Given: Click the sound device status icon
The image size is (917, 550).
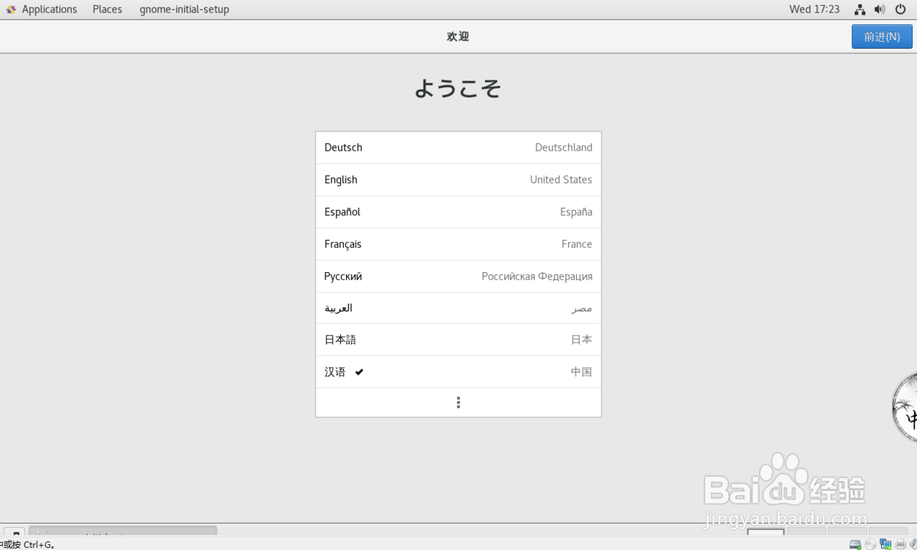Looking at the screenshot, I should (x=914, y=544).
